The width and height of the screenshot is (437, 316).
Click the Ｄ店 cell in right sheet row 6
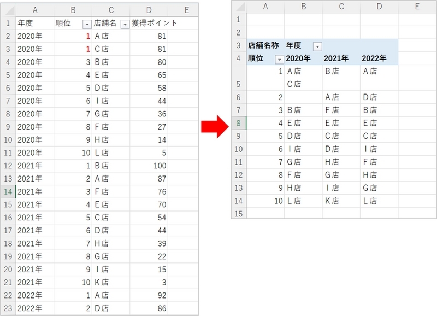click(379, 97)
